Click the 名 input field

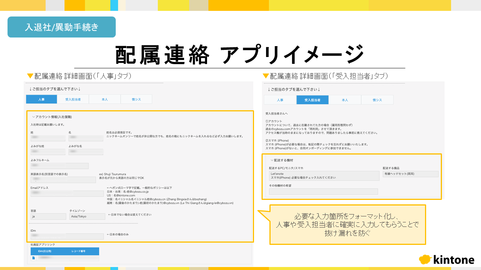(86, 138)
